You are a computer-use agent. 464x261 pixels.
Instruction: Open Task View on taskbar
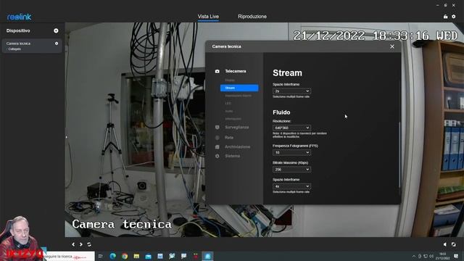(101, 256)
